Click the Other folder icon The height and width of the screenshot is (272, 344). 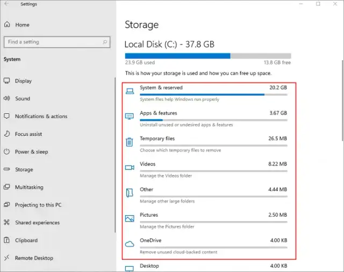[130, 193]
